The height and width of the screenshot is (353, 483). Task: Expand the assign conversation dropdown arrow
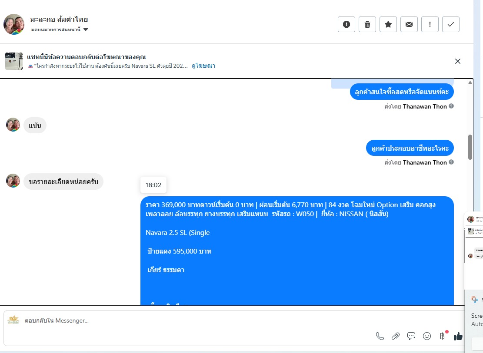pos(86,30)
